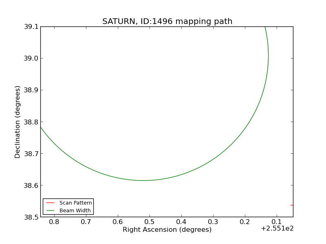The width and height of the screenshot is (326, 244).
Task: Click the y-axis tick label 38.8
Action: pos(31,122)
